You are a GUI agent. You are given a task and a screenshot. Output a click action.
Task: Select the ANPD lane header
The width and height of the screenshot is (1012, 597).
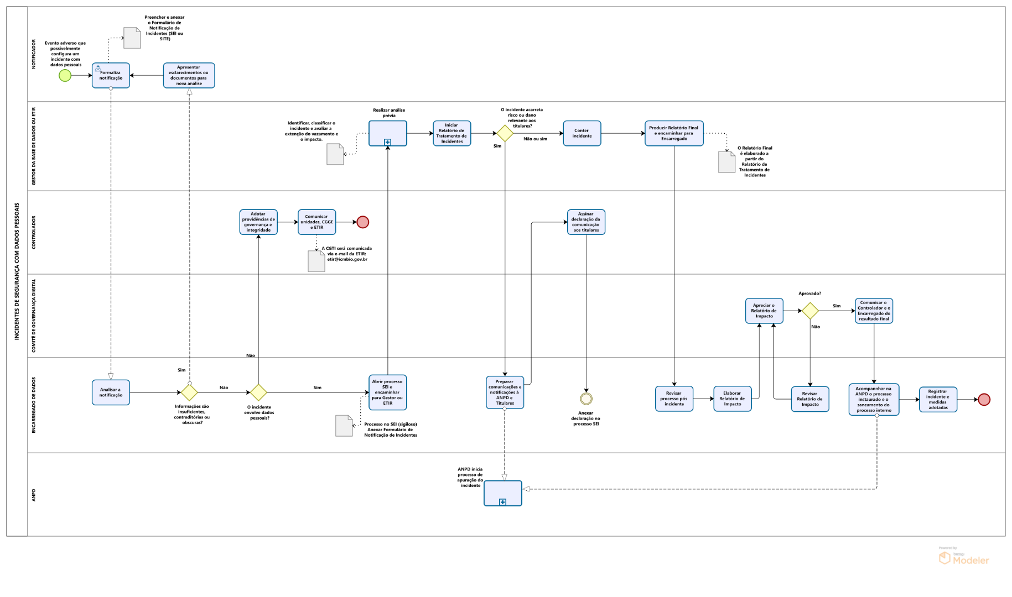point(34,495)
